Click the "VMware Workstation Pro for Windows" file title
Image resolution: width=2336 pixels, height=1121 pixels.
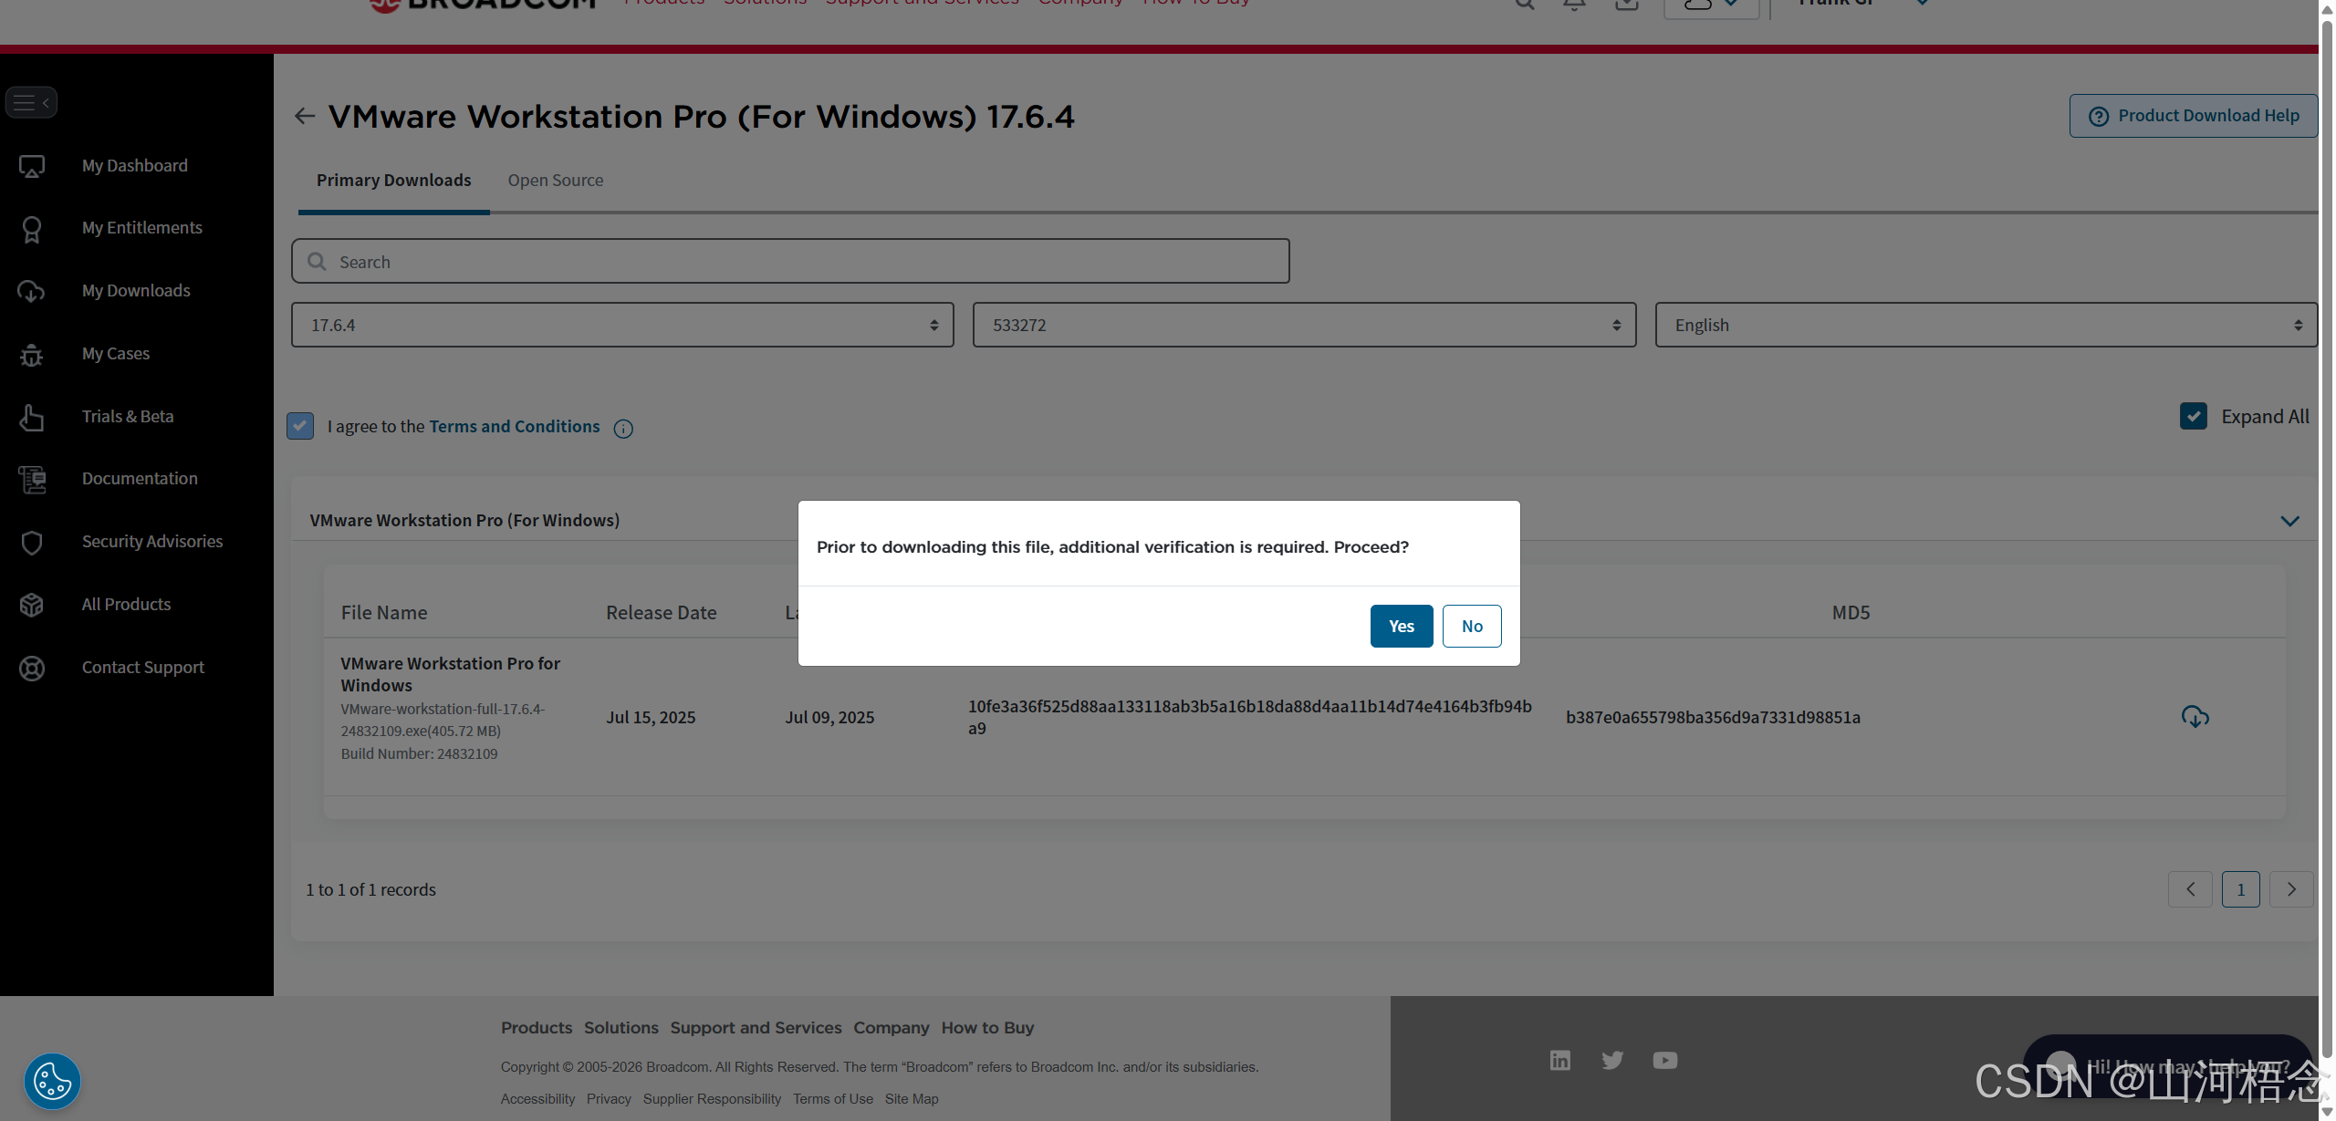[451, 674]
